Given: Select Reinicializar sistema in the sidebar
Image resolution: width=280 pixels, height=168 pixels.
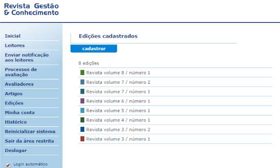Looking at the screenshot, I should (30, 132).
